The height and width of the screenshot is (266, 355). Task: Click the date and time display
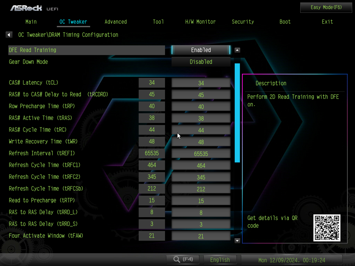(292, 260)
